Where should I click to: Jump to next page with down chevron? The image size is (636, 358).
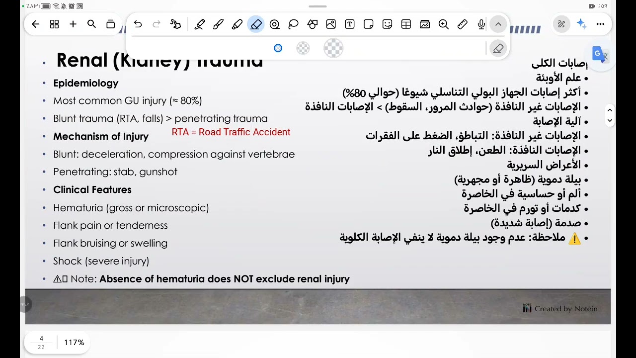(x=610, y=120)
